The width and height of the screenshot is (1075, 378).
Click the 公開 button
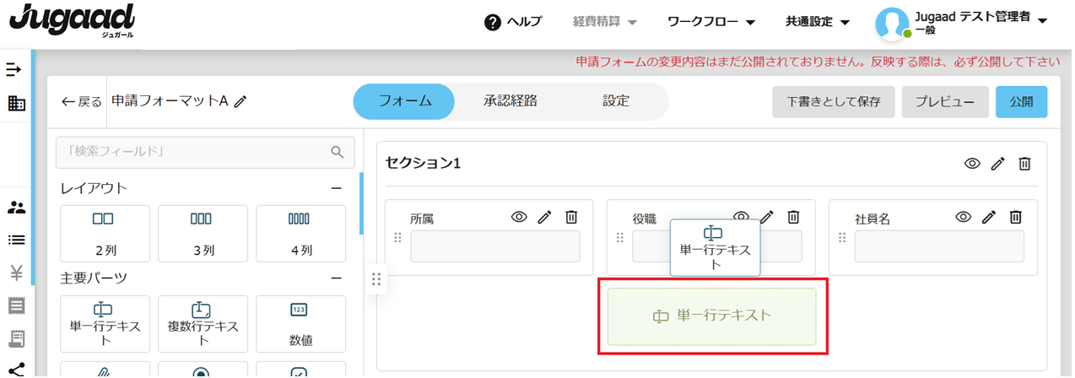tap(1021, 102)
